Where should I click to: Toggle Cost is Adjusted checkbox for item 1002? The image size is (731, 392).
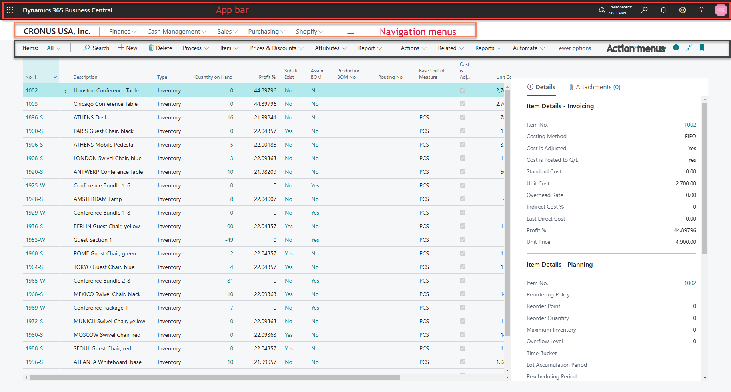click(x=463, y=90)
